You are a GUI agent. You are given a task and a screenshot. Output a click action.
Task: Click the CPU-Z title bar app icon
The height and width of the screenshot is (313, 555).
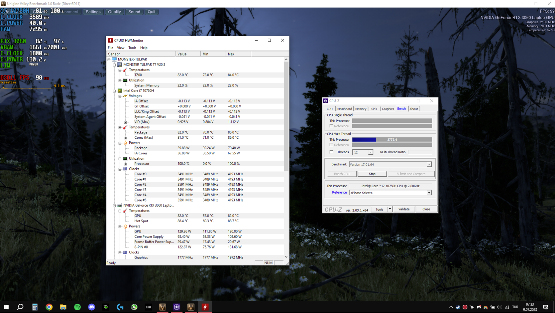click(326, 101)
